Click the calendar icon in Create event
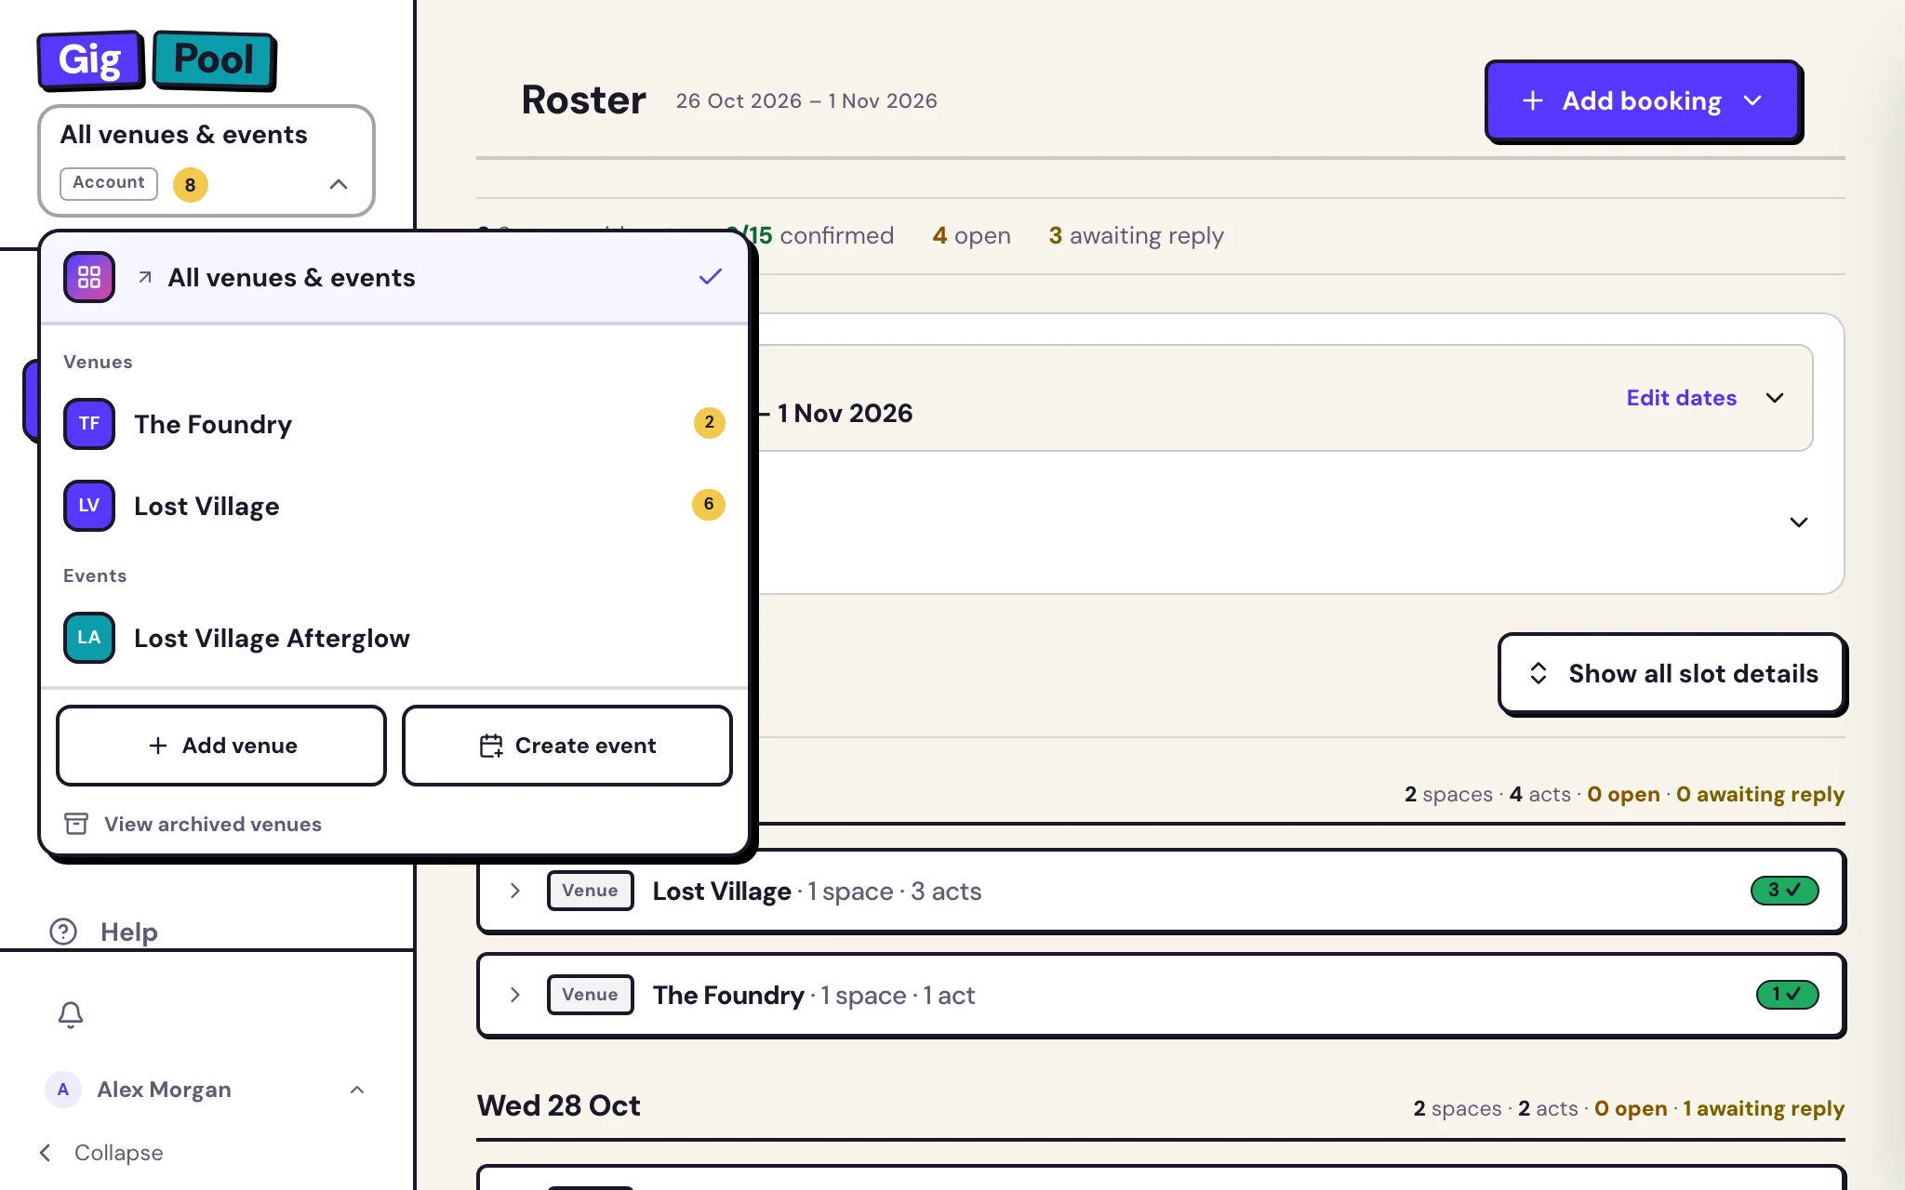The width and height of the screenshot is (1905, 1190). coord(491,746)
